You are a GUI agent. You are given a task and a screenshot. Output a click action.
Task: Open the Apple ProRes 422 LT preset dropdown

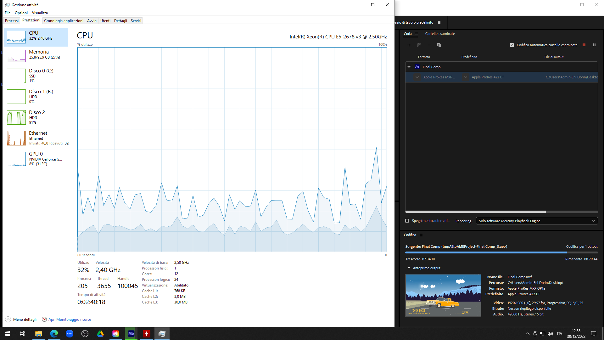[465, 77]
